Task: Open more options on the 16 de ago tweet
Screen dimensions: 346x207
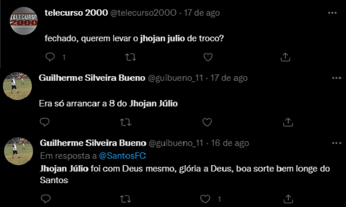Action: [x=336, y=143]
